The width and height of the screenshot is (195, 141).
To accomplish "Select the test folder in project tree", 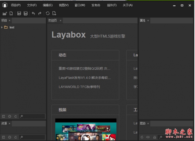I will (12, 27).
